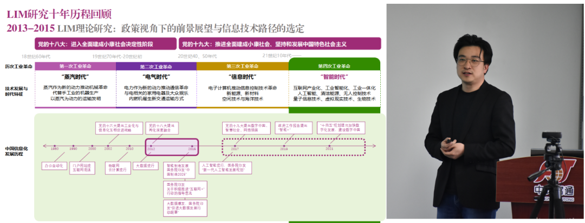Click the '19世纪70年代-20世纪初' era label
585x223 pixels.
pos(117,56)
